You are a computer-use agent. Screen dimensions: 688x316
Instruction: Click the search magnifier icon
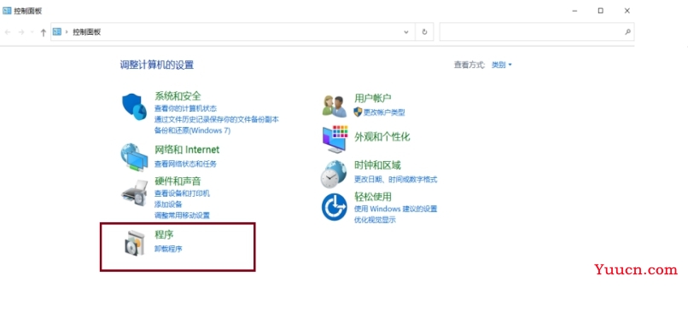628,32
